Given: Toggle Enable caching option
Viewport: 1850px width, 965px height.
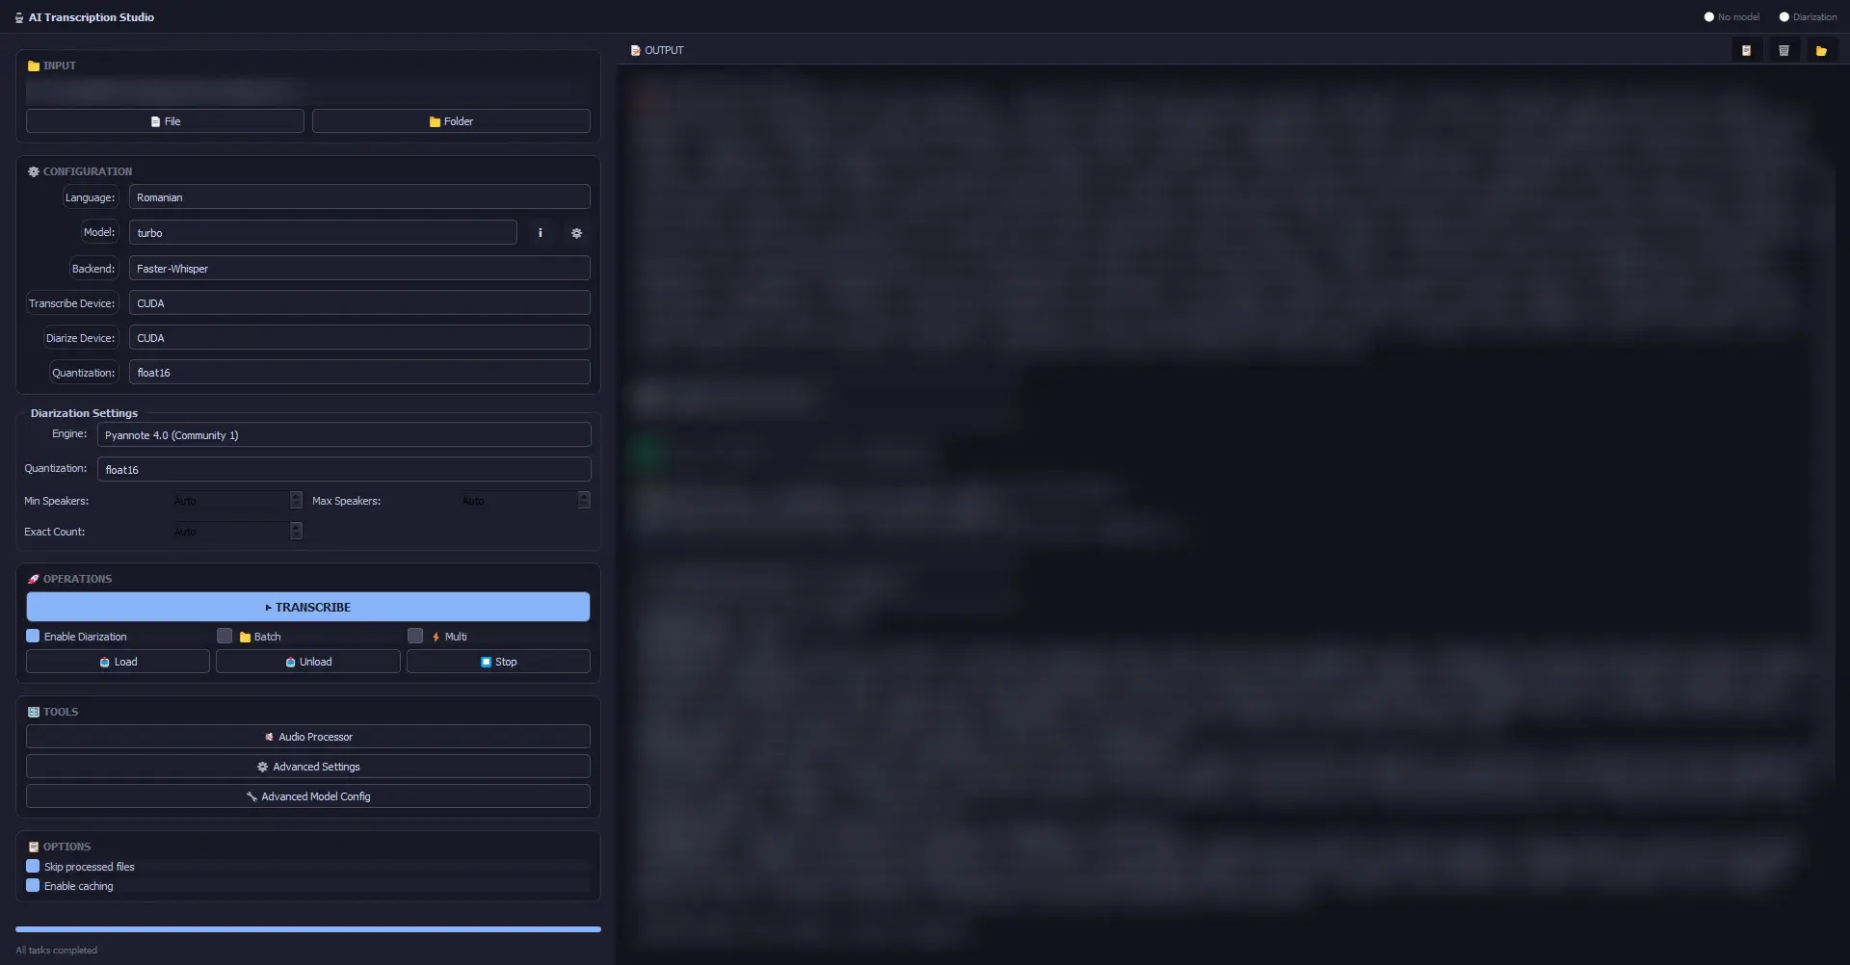Looking at the screenshot, I should (x=33, y=885).
